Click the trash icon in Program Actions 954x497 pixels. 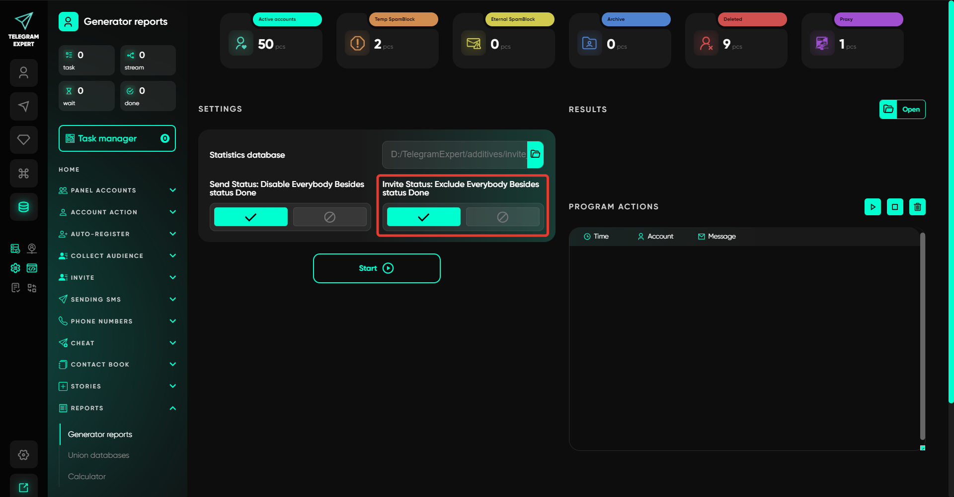(x=917, y=207)
